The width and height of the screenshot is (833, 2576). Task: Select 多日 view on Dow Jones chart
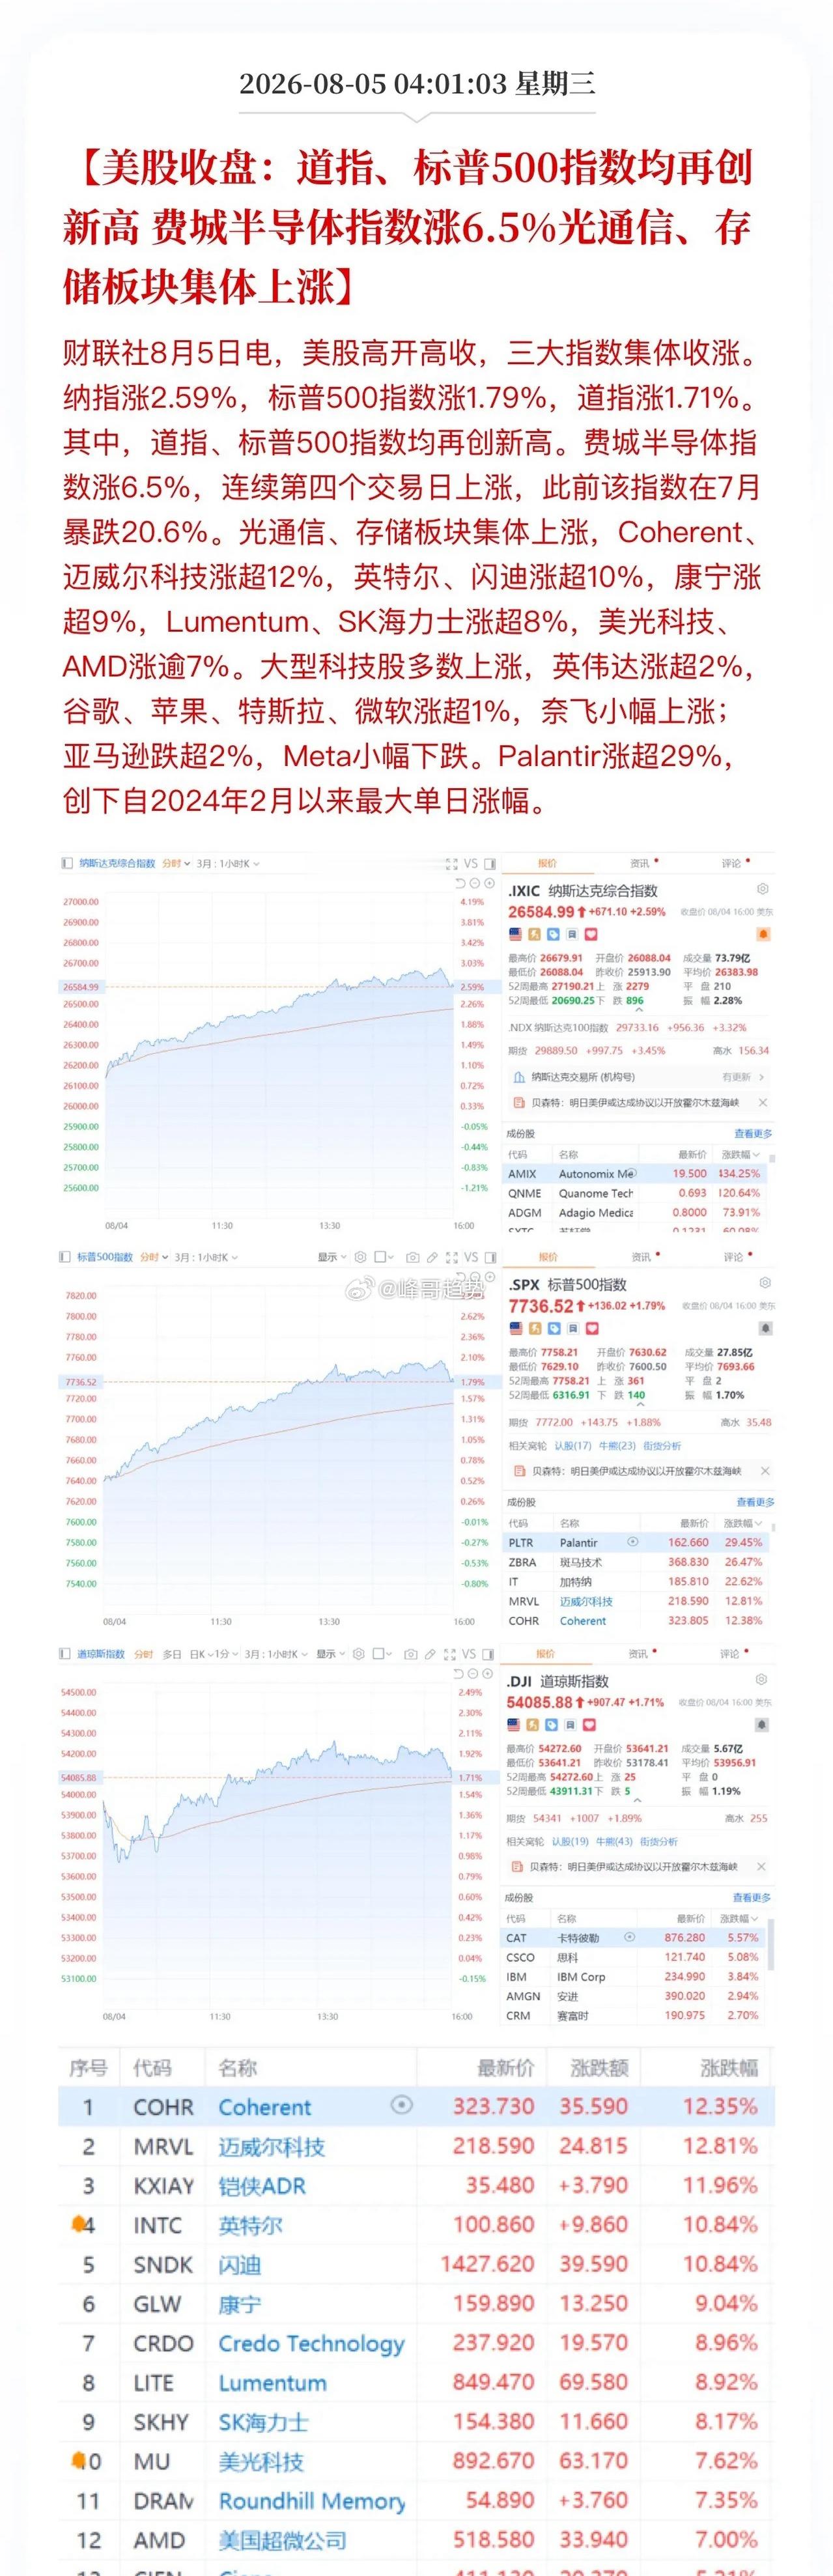point(172,1654)
